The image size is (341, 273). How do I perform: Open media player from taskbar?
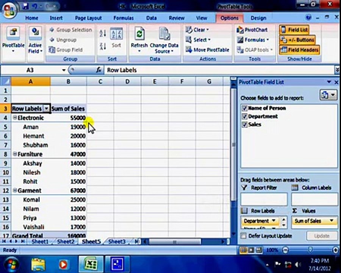[x=63, y=264]
